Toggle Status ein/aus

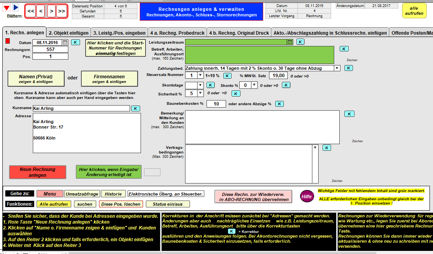[167, 204]
